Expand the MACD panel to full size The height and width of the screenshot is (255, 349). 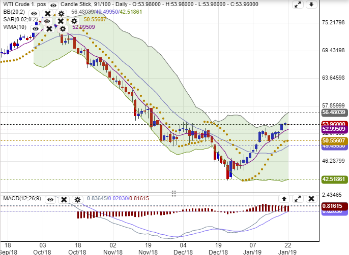pos(298,198)
